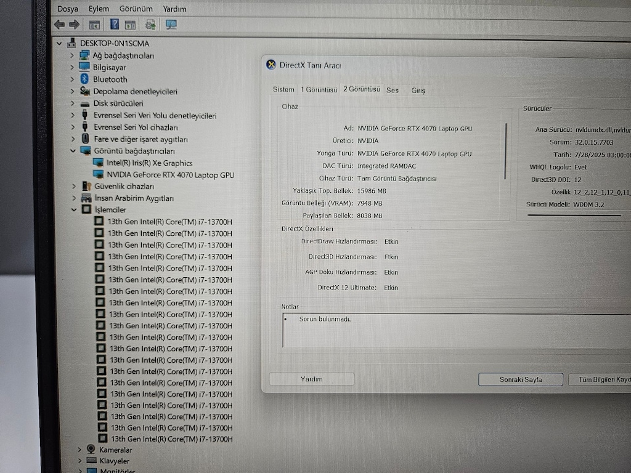This screenshot has width=631, height=473.
Task: Expand İnsan Arabirim Aygıtları category
Action: tap(74, 198)
